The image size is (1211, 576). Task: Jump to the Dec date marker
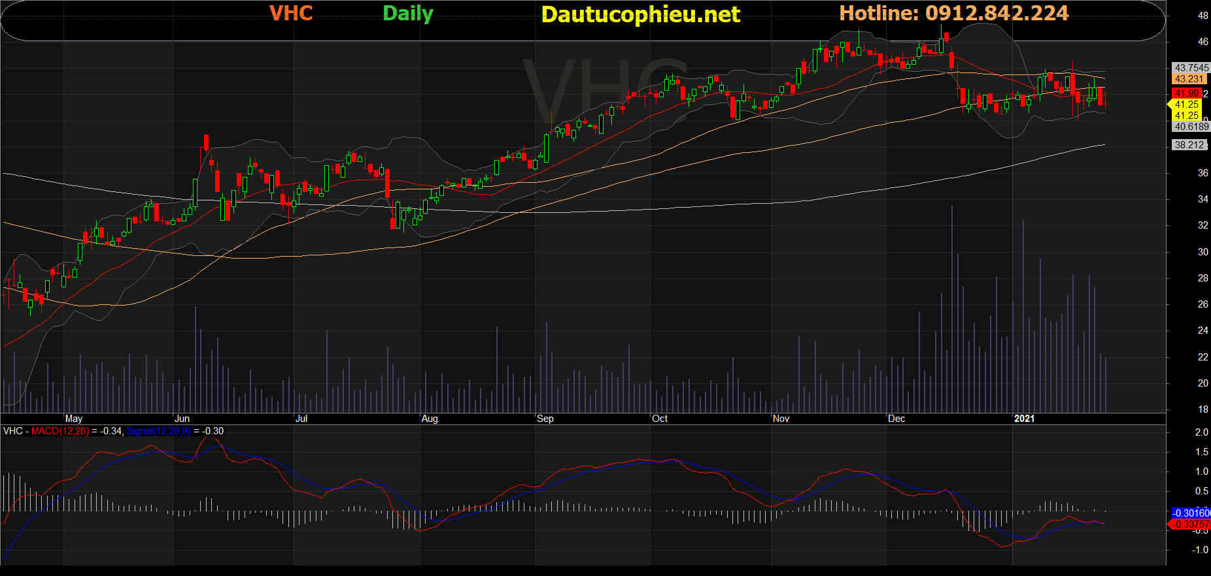896,419
